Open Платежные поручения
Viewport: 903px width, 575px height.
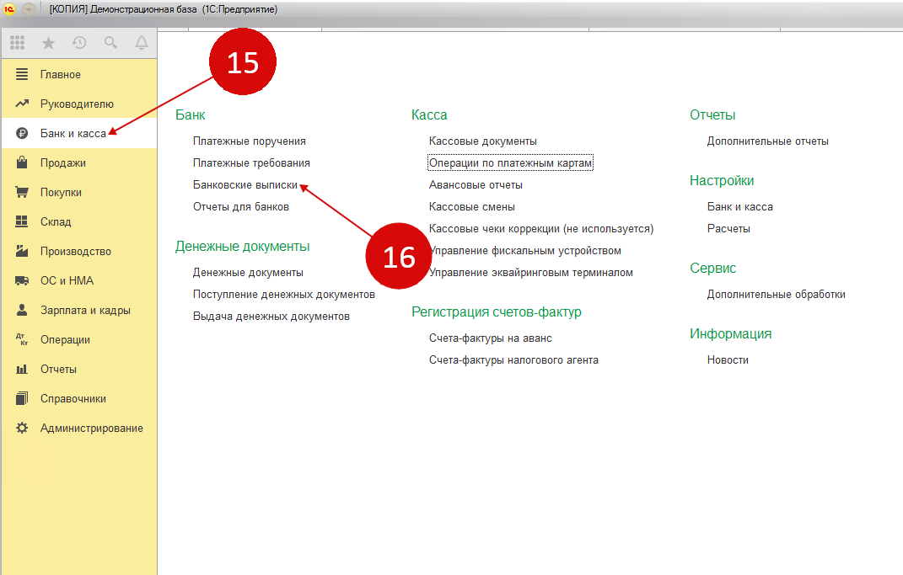[x=249, y=141]
